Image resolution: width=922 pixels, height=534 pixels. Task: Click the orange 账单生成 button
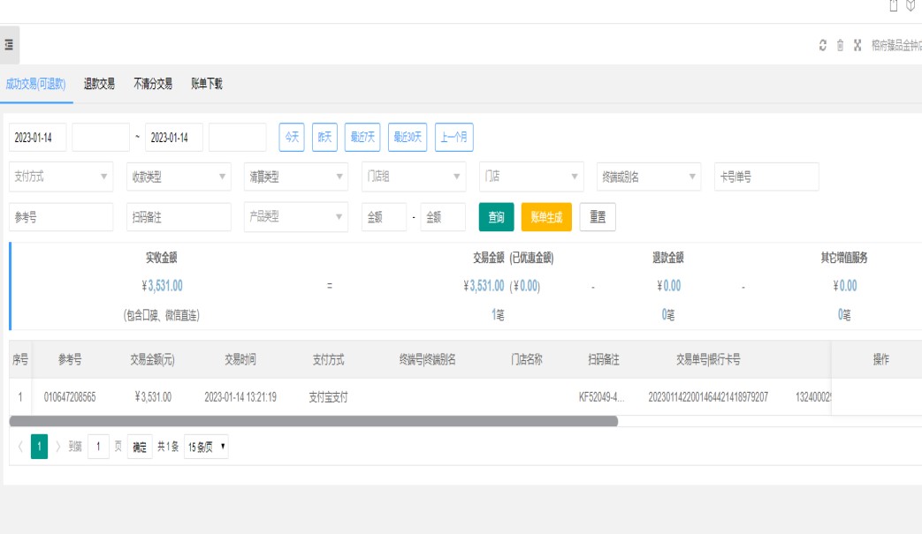(546, 217)
